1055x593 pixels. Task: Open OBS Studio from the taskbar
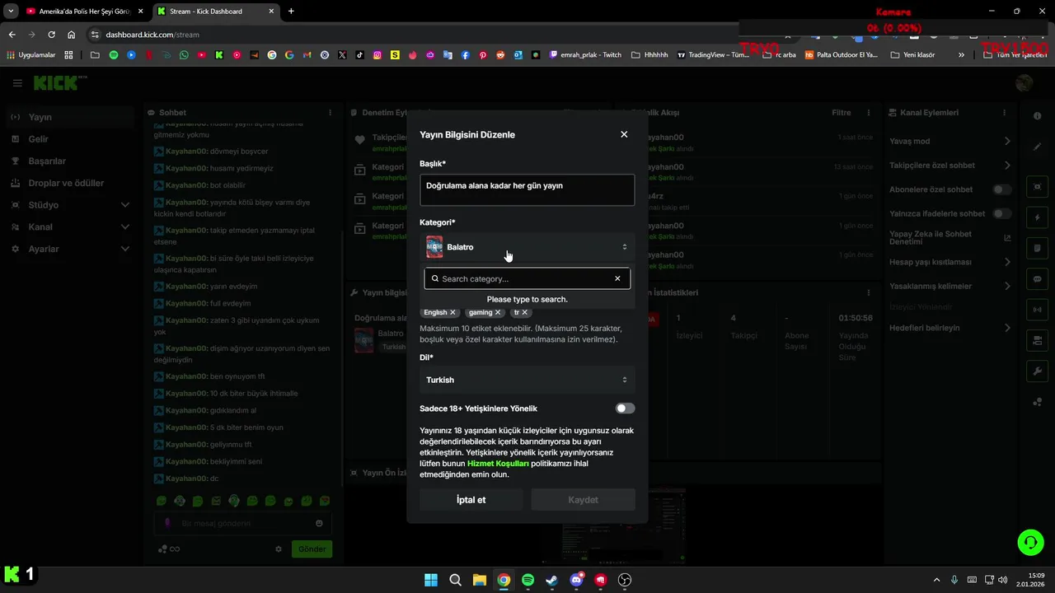(x=625, y=580)
